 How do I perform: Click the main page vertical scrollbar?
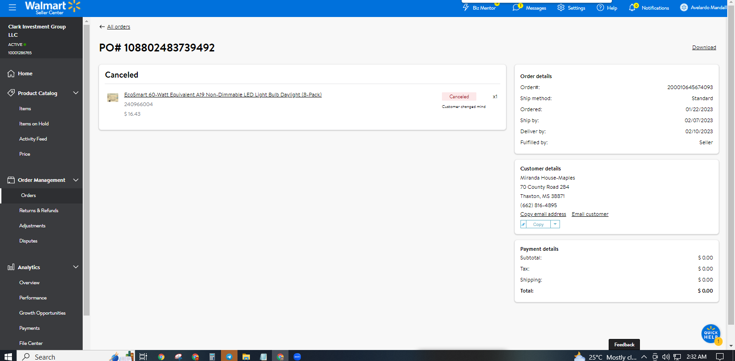pyautogui.click(x=731, y=165)
